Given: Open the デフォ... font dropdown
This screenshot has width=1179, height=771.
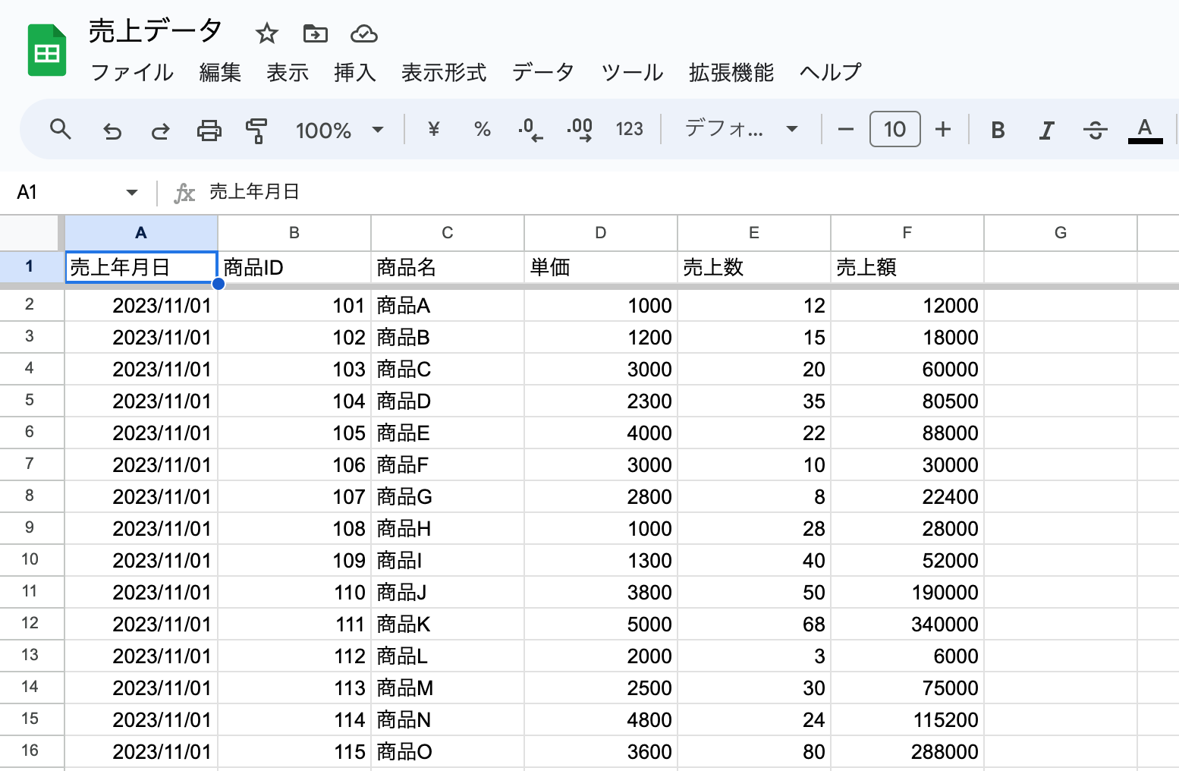Looking at the screenshot, I should point(741,130).
